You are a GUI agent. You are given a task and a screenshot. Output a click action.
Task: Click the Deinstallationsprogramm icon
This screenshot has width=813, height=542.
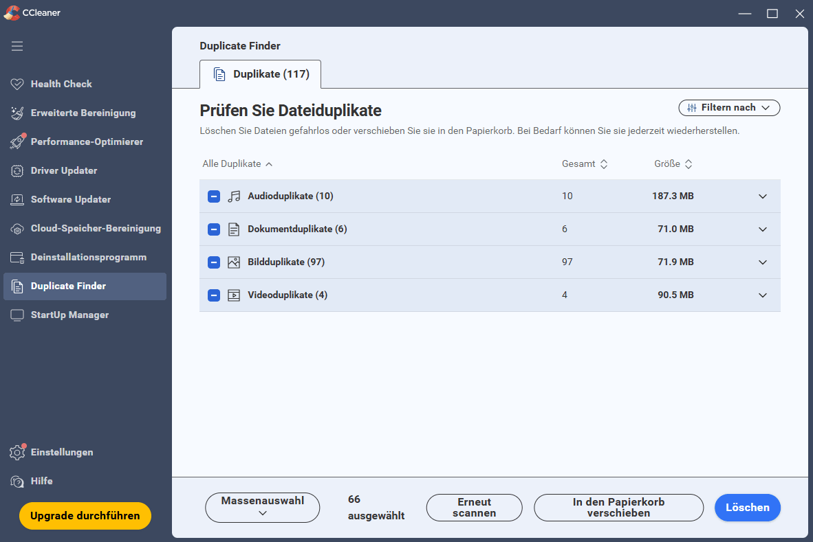pyautogui.click(x=17, y=258)
